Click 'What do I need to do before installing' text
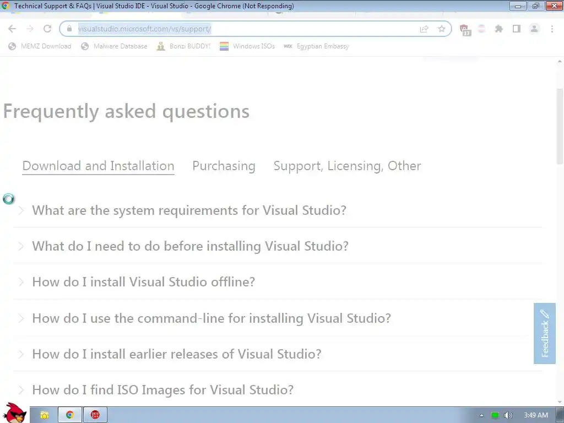564x423 pixels. (190, 246)
